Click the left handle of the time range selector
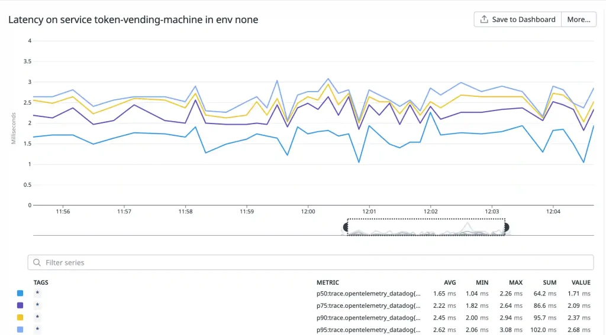 point(346,227)
